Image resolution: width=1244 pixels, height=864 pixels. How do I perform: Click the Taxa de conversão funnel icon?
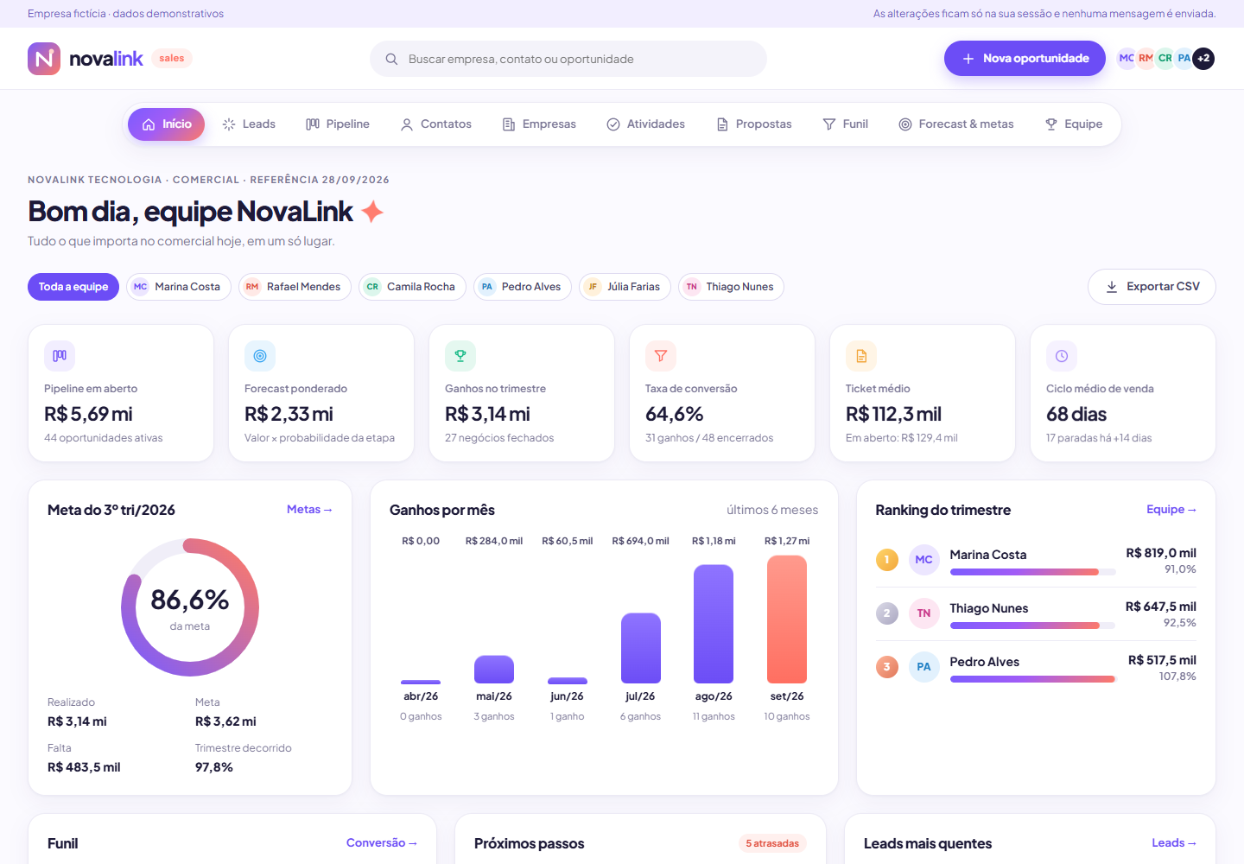coord(661,356)
